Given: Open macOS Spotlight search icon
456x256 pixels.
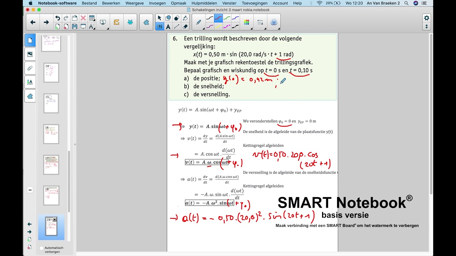Looking at the screenshot, I should click(x=406, y=3).
